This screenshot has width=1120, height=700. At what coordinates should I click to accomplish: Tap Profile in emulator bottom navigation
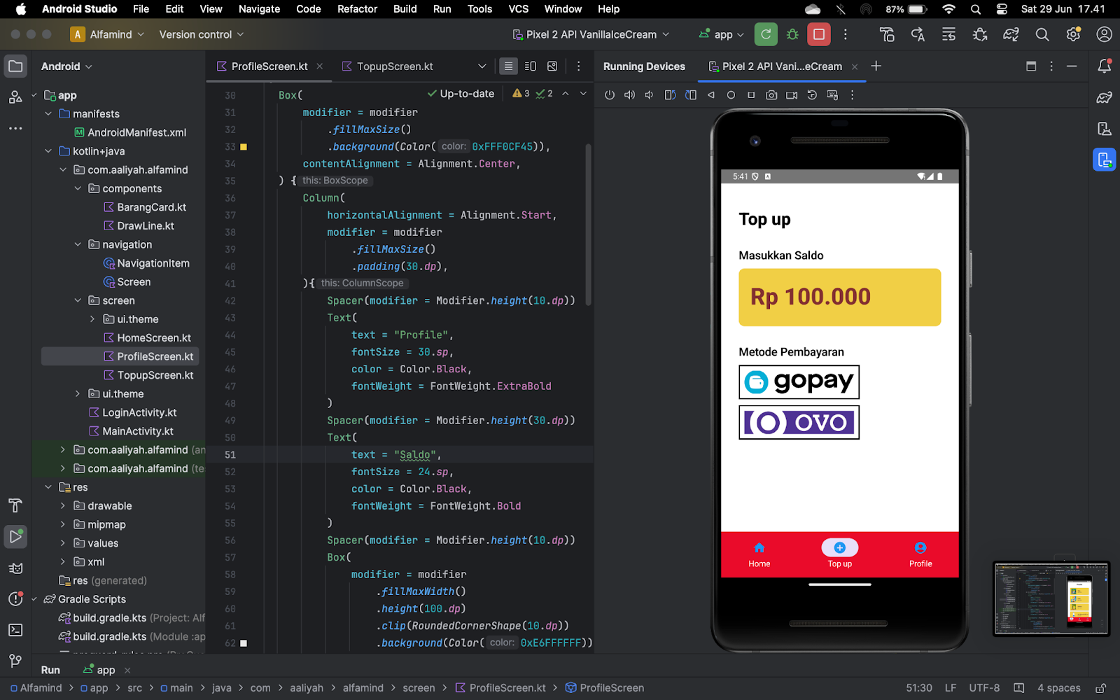[920, 554]
